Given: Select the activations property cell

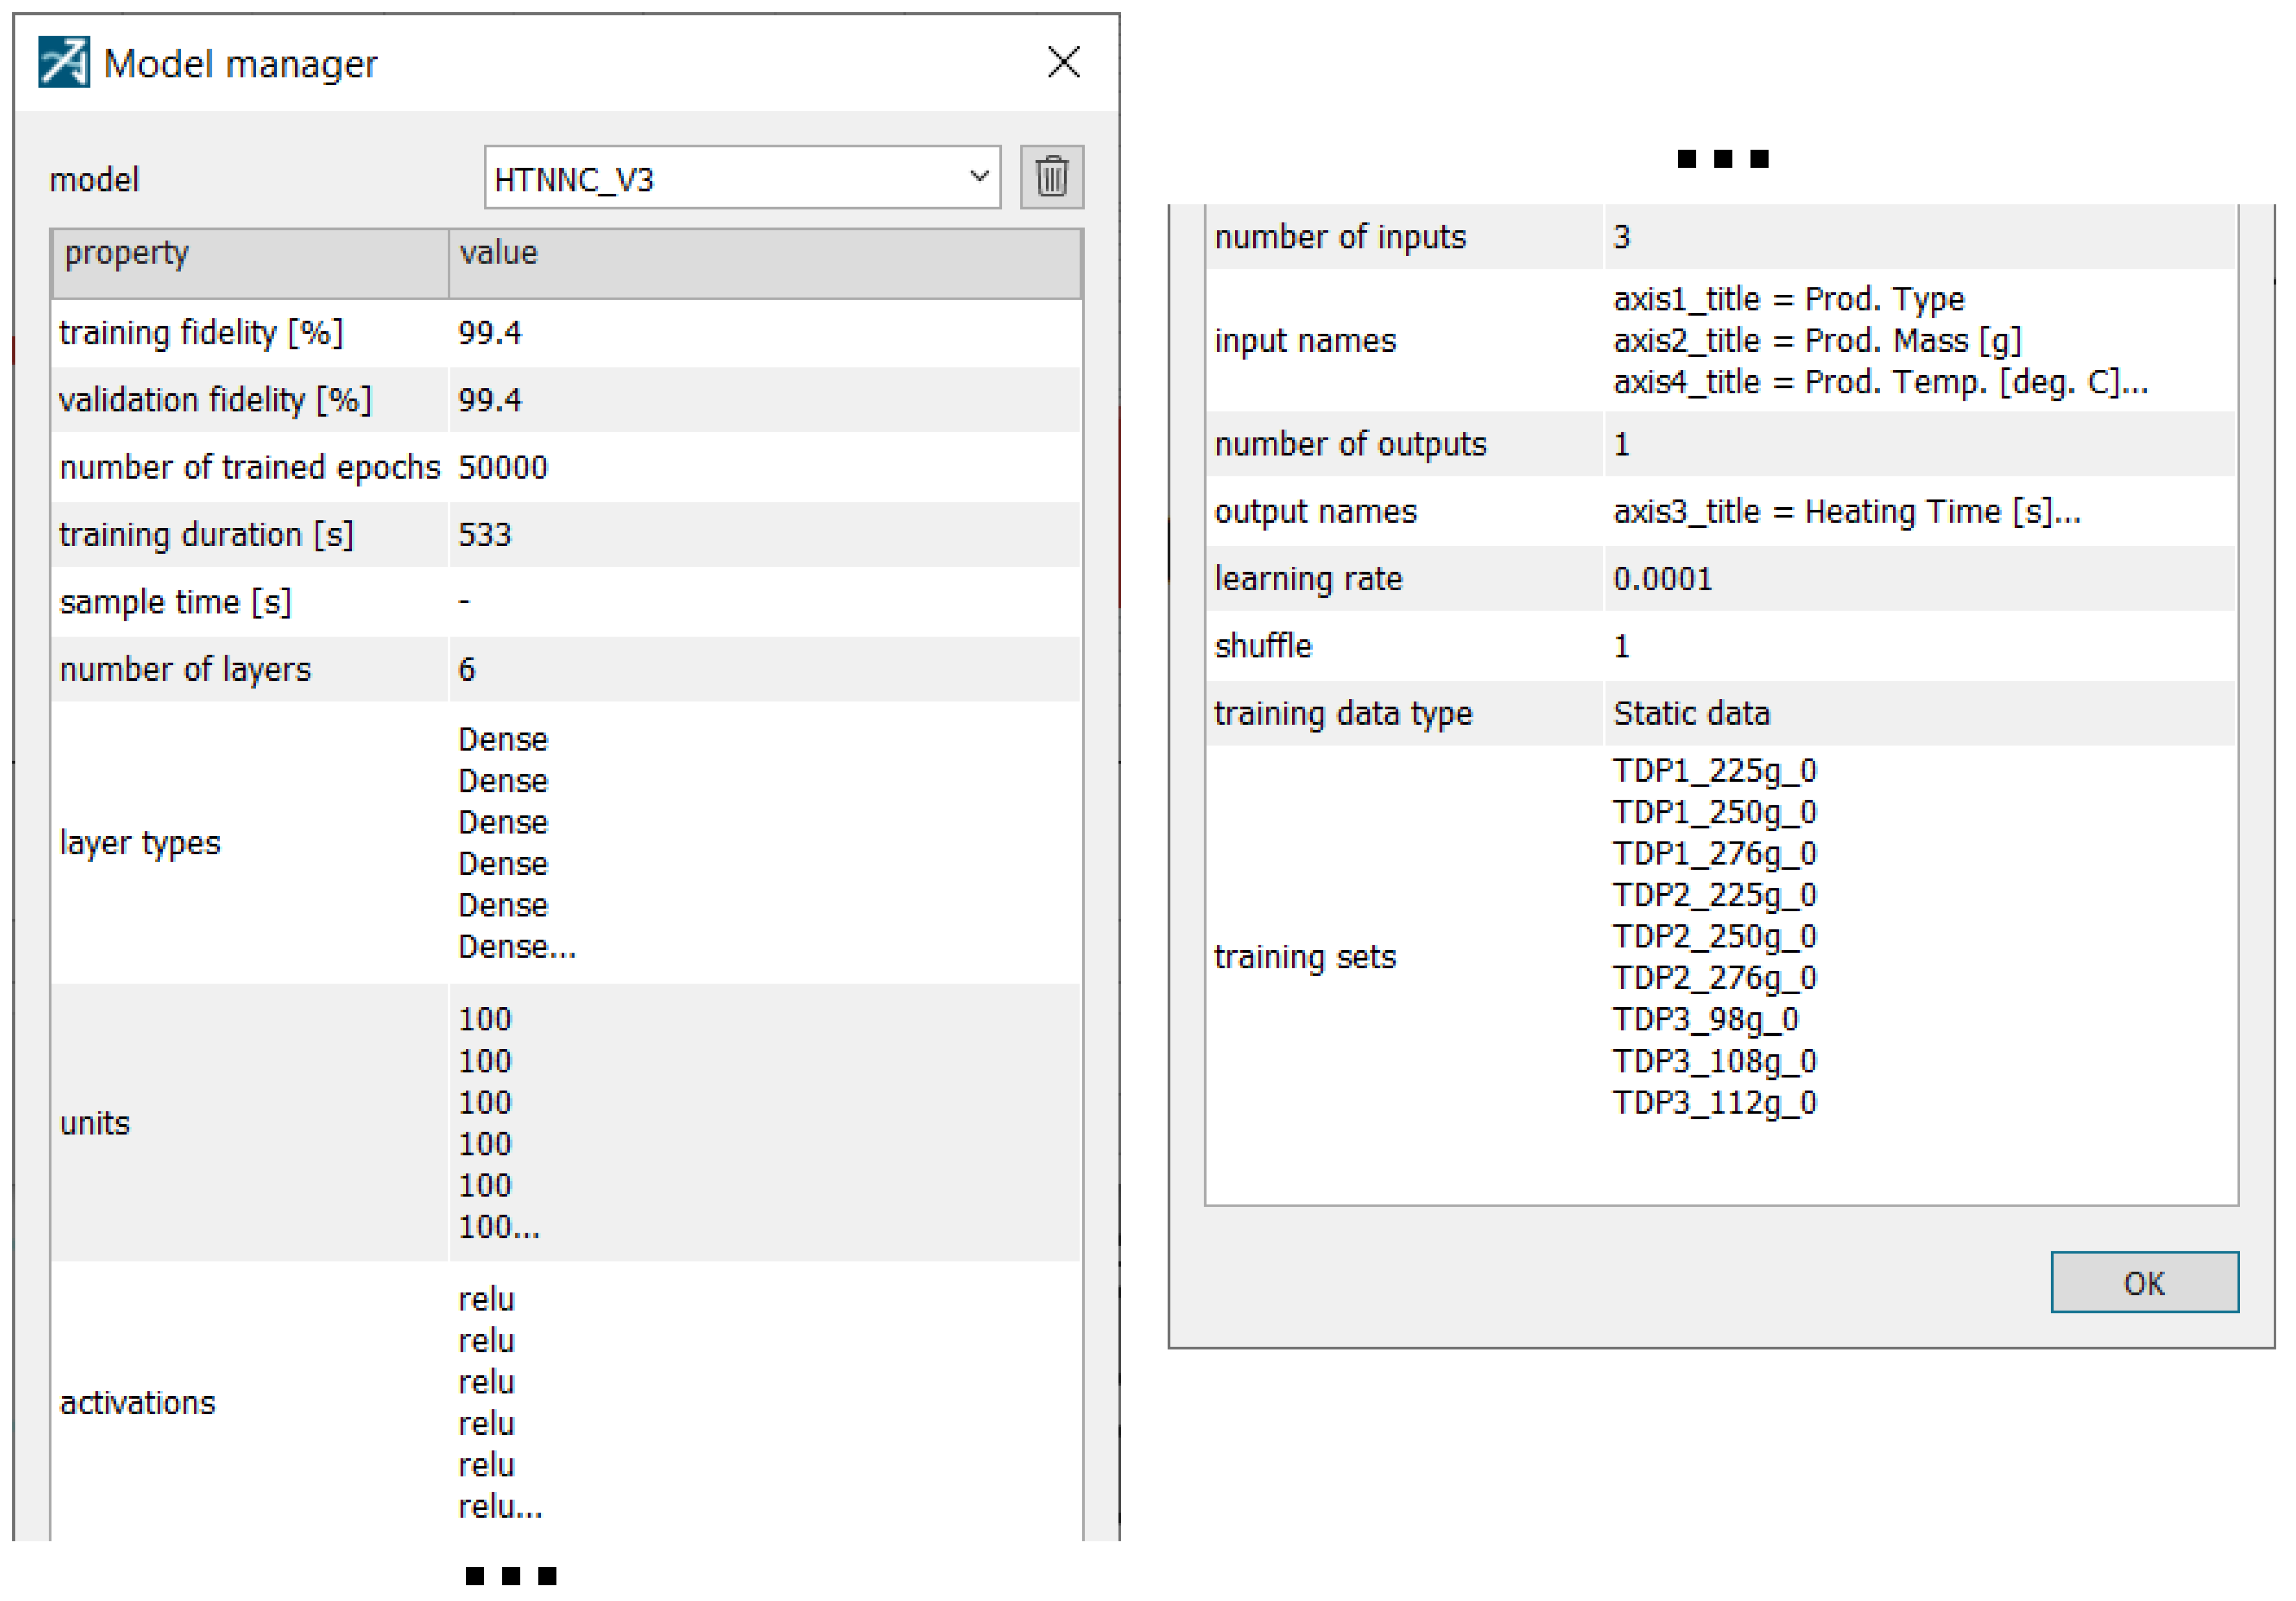Looking at the screenshot, I should tap(137, 1402).
